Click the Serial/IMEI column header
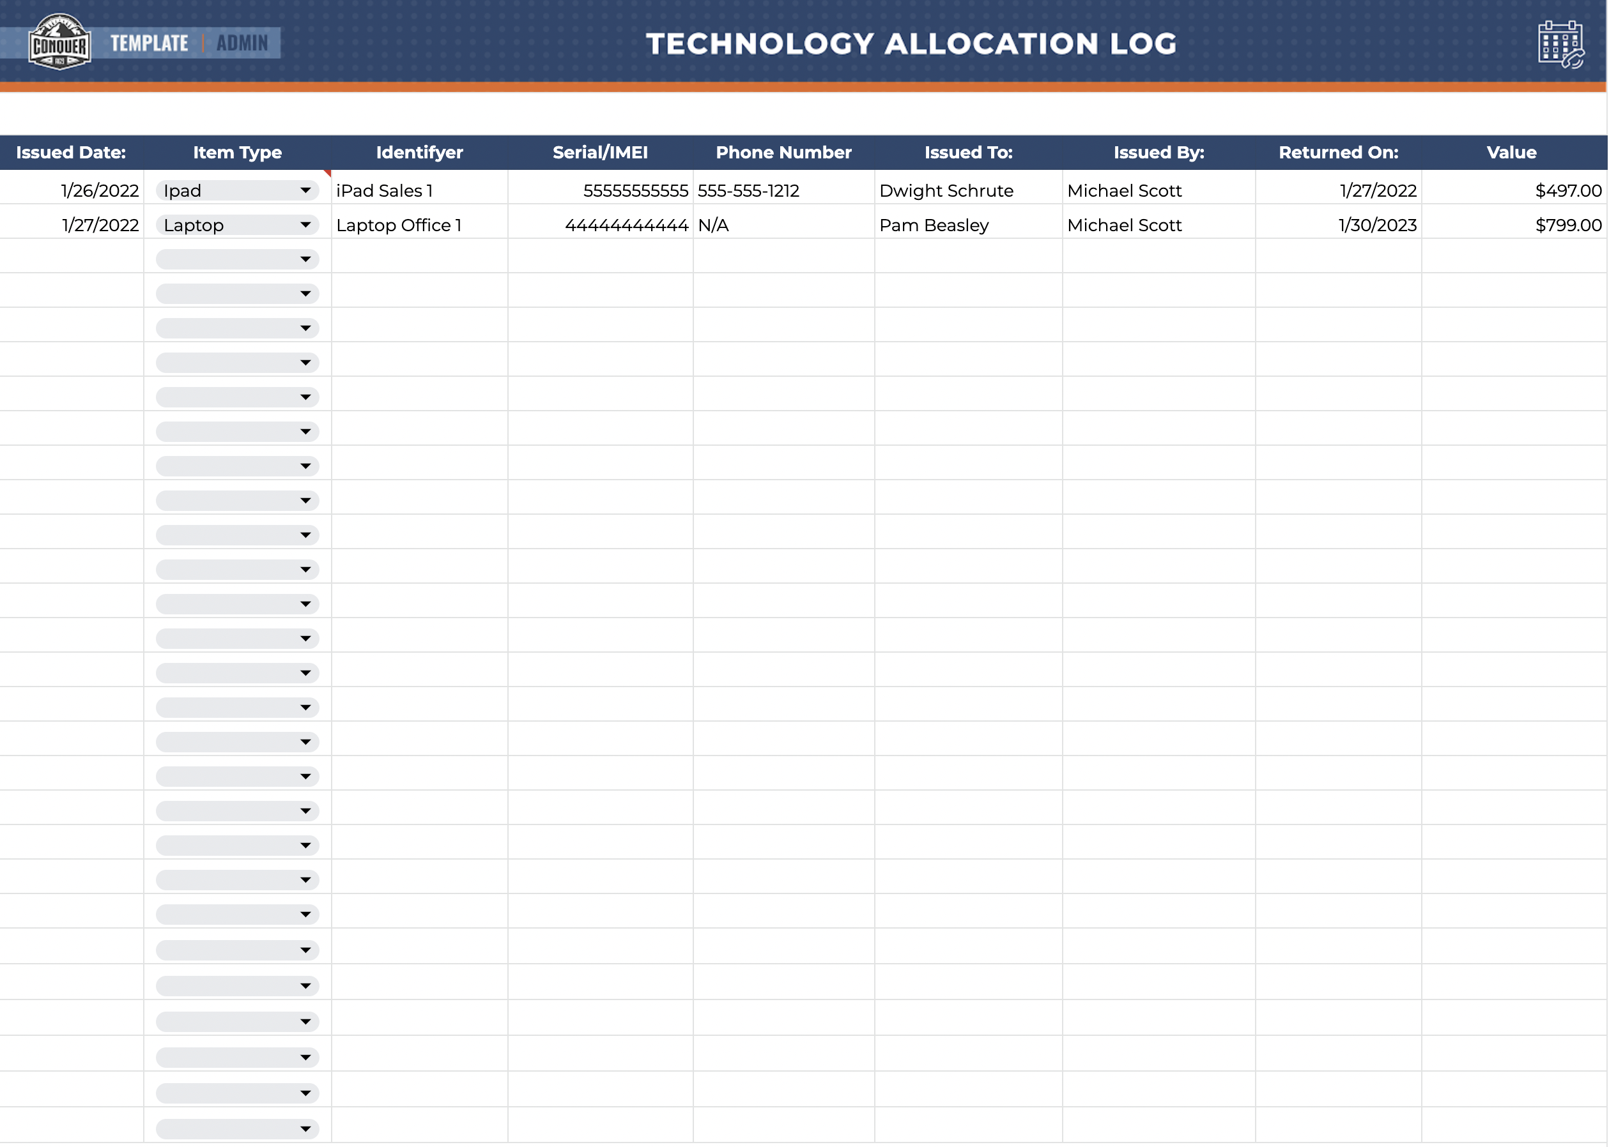1609x1147 pixels. point(601,153)
